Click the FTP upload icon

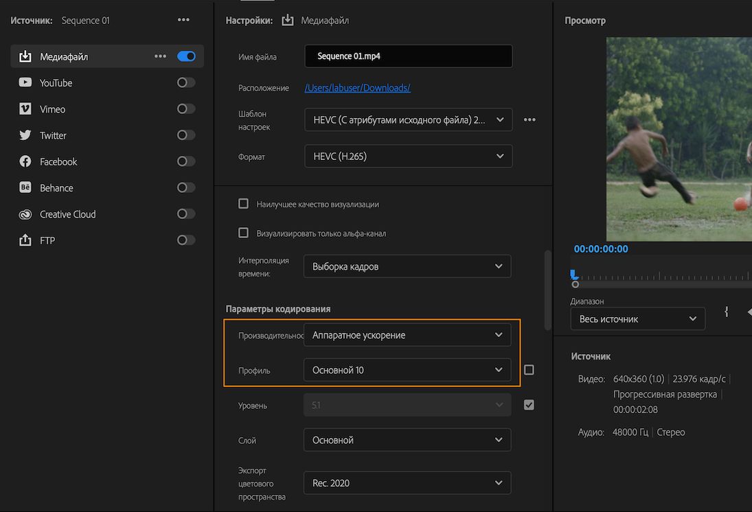coord(25,240)
